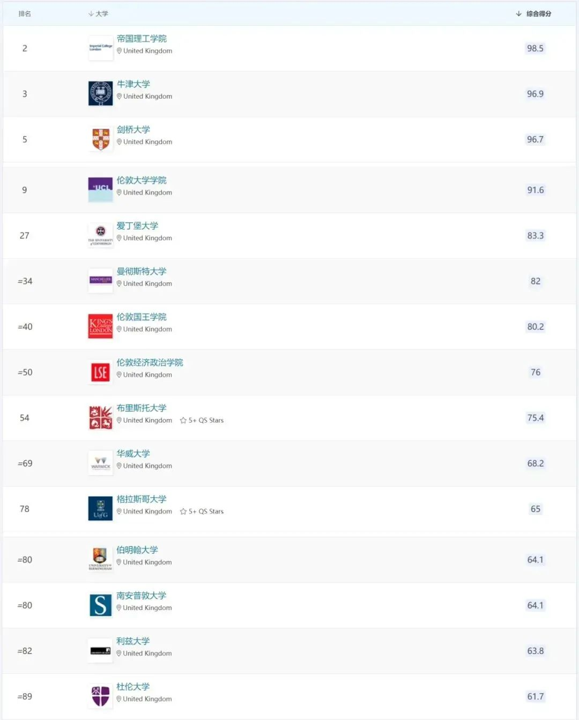Click the King's College London red logo

101,326
